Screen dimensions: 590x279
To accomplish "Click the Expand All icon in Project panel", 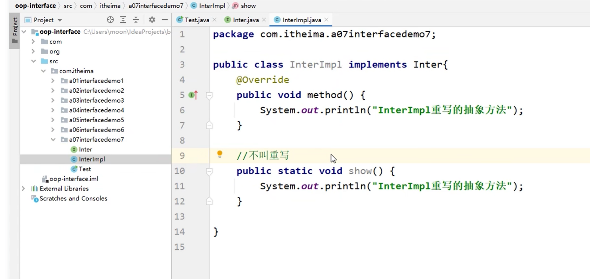I will coord(123,20).
